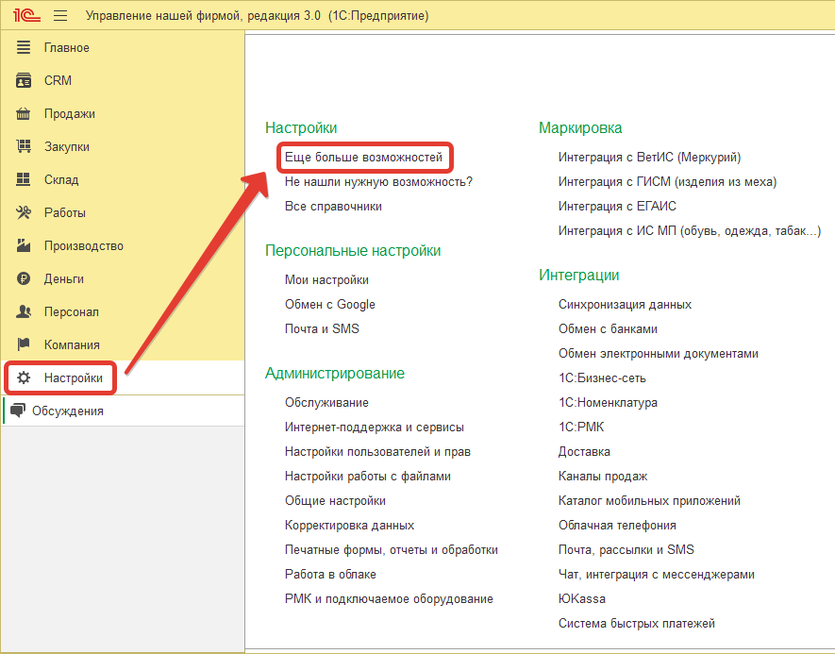This screenshot has height=654, width=835.
Task: Open Доставка integration
Action: tap(584, 451)
